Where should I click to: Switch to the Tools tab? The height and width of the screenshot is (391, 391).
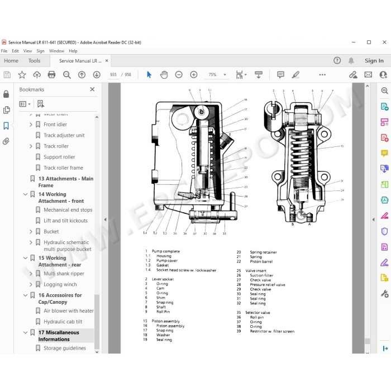pos(34,60)
